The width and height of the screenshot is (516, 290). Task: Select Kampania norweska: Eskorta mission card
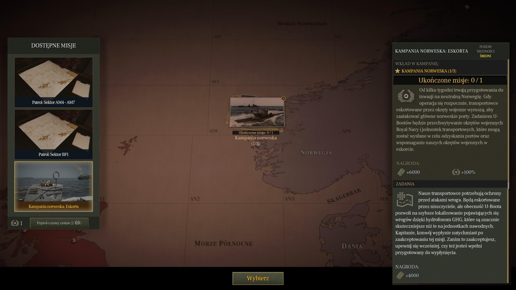pos(53,186)
